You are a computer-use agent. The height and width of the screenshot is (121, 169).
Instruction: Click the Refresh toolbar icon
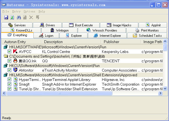12,17
